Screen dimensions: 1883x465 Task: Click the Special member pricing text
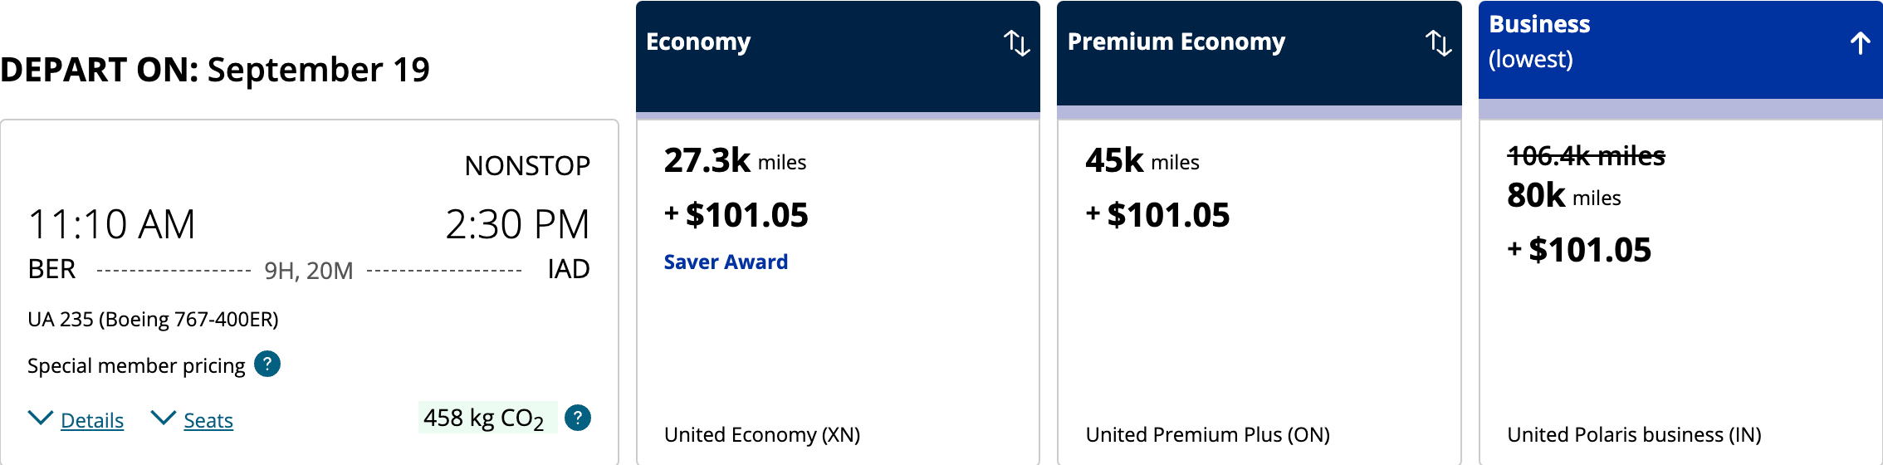(136, 366)
